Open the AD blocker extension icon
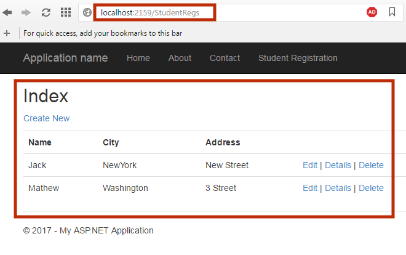The height and width of the screenshot is (255, 406). 372,12
